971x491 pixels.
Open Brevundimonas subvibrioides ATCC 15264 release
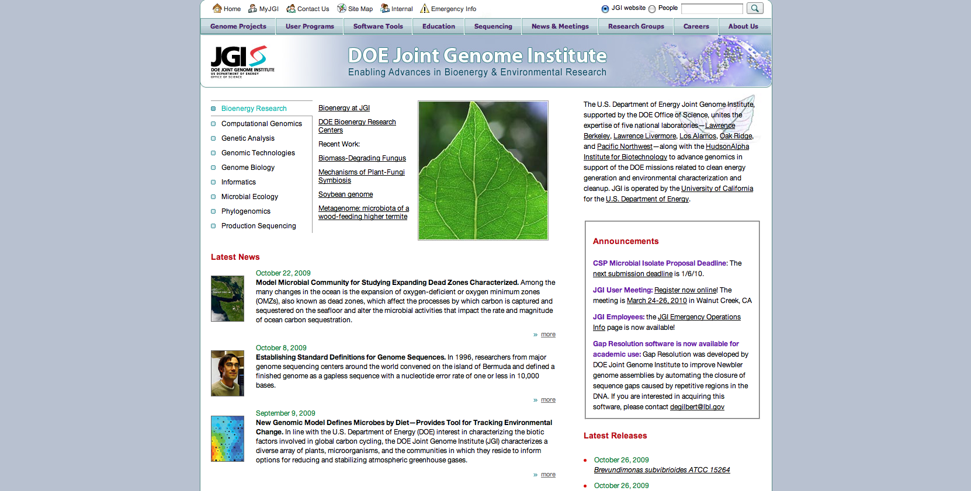pyautogui.click(x=662, y=470)
